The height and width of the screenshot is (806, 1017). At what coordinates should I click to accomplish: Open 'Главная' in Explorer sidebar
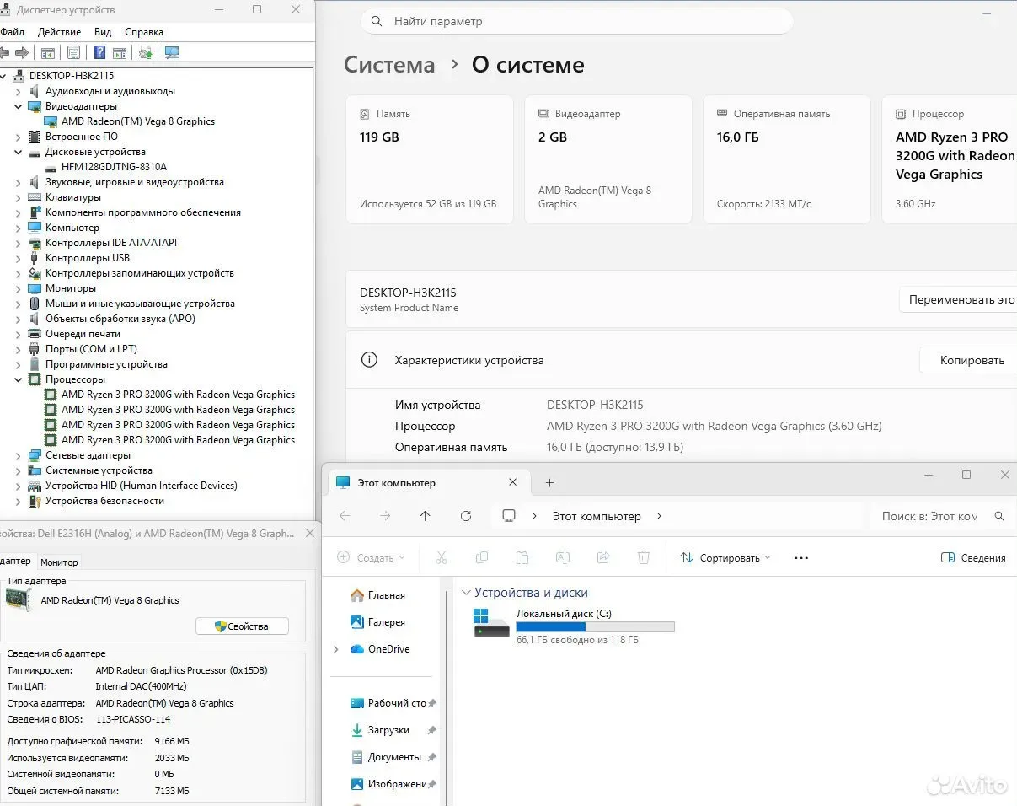pyautogui.click(x=377, y=595)
